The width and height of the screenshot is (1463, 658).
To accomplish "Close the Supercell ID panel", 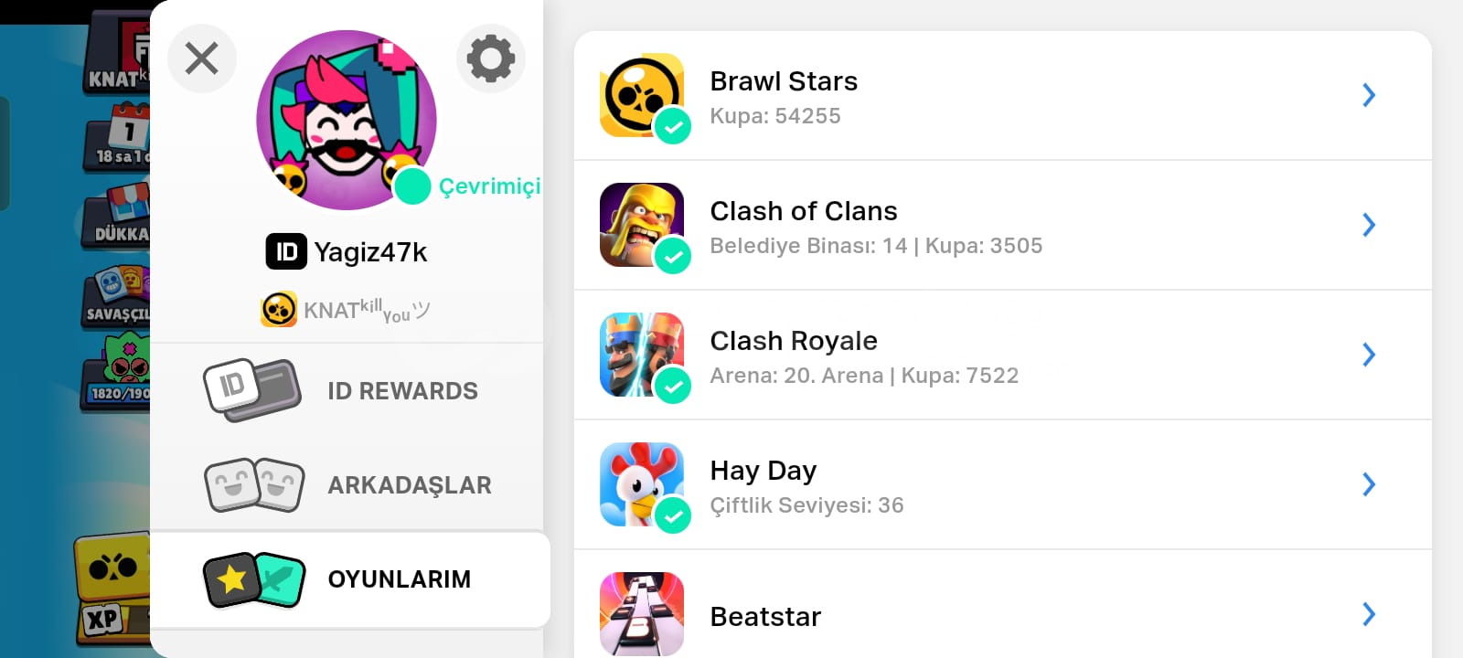I will (x=202, y=58).
